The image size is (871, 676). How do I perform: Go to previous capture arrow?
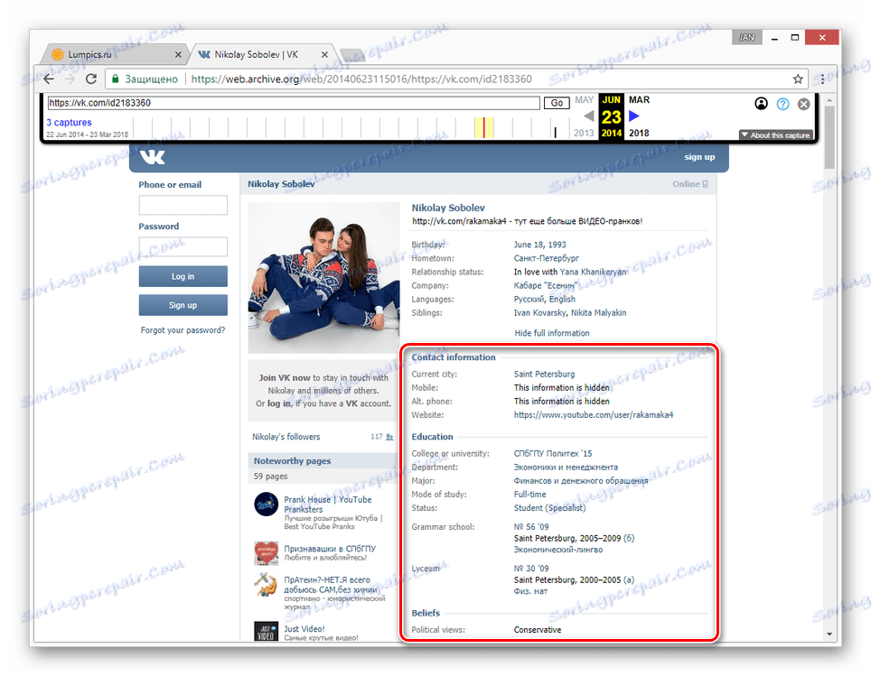tap(589, 116)
